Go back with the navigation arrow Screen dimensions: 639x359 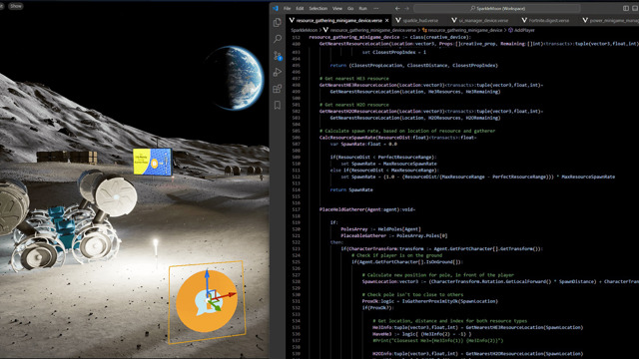[397, 8]
